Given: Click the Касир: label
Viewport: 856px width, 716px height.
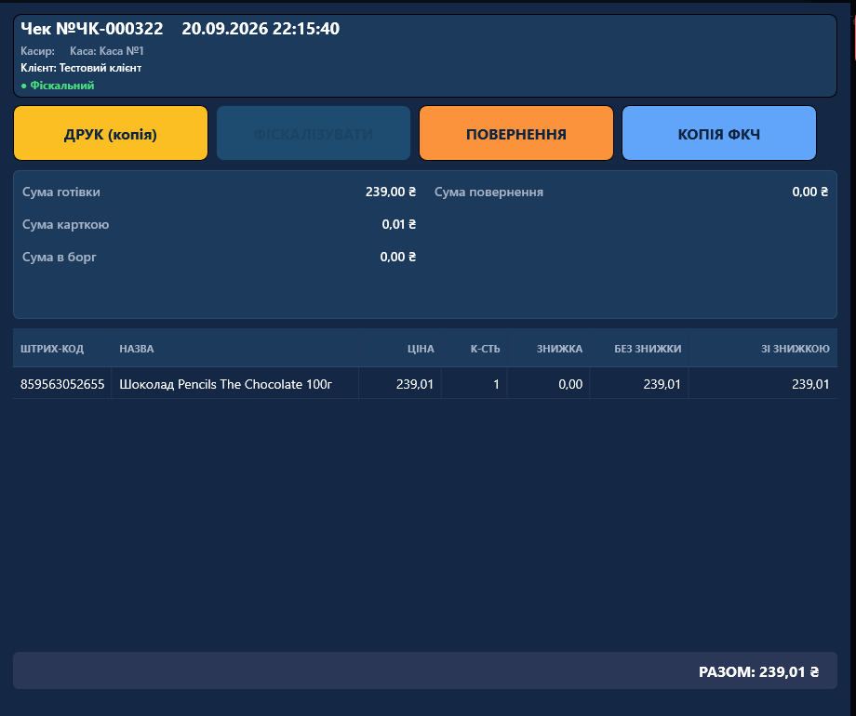Looking at the screenshot, I should point(37,51).
